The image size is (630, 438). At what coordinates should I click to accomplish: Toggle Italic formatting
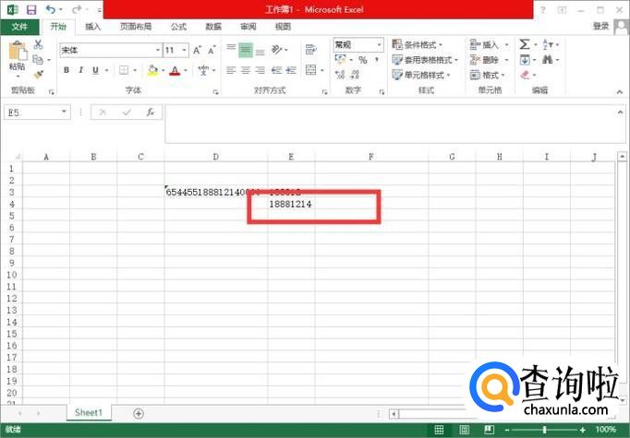point(80,70)
